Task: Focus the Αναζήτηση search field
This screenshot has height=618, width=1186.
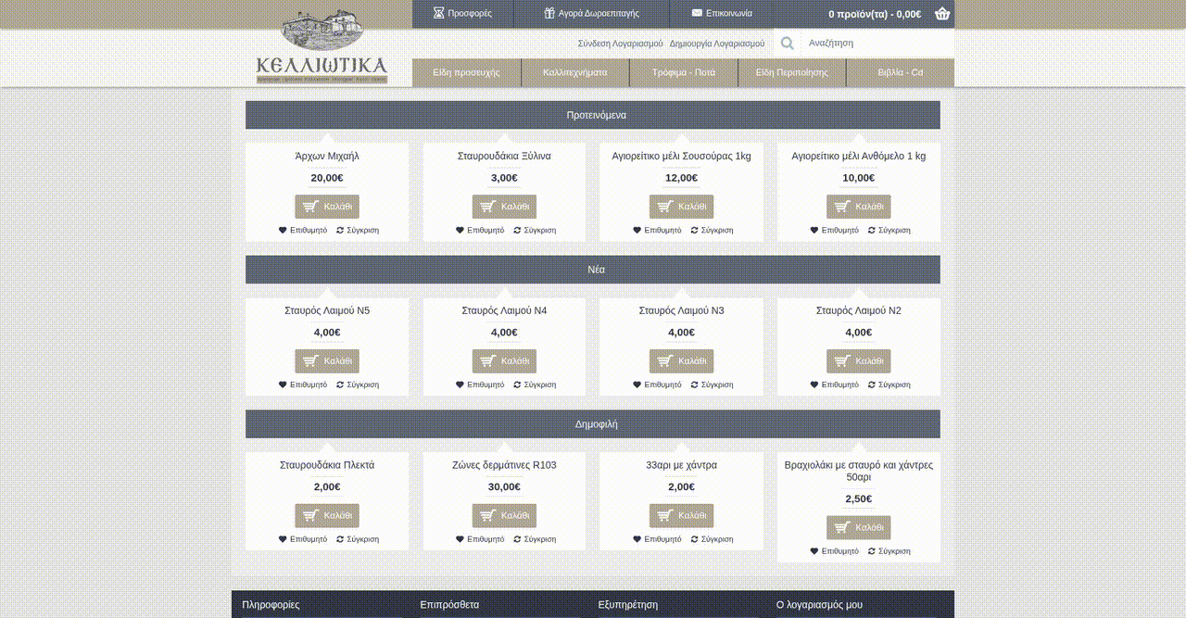Action: [877, 43]
